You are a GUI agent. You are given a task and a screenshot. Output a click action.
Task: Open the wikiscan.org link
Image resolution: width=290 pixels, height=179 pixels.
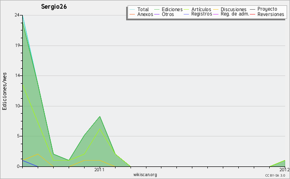pyautogui.click(x=145, y=175)
